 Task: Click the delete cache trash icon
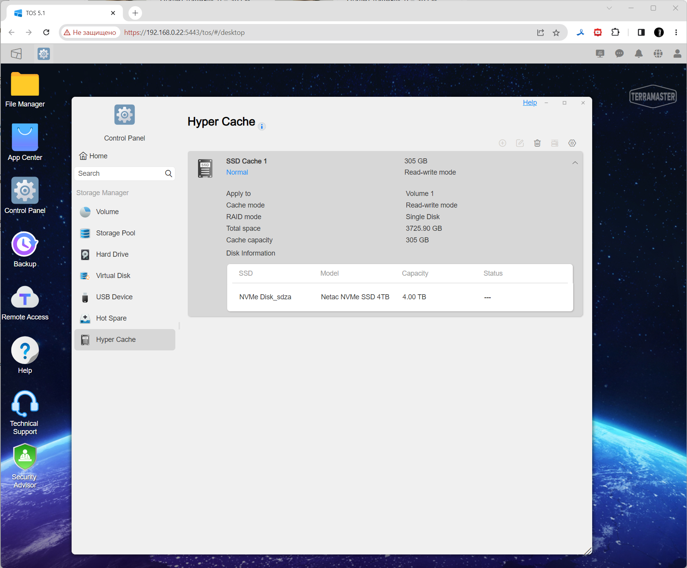click(x=537, y=143)
